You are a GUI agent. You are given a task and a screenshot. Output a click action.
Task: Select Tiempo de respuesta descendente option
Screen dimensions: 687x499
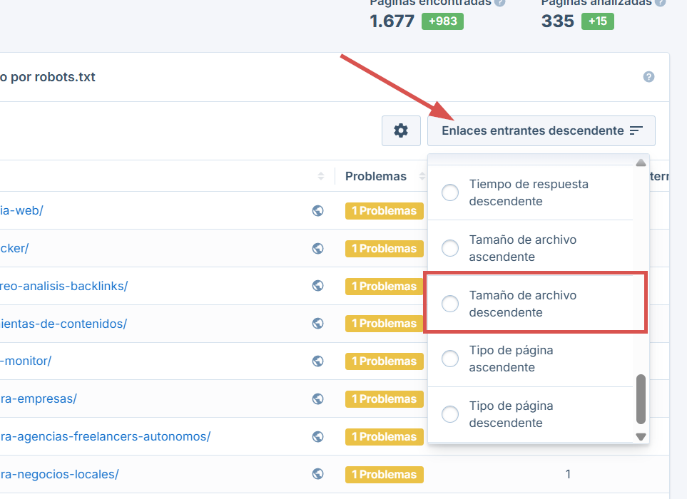click(450, 192)
